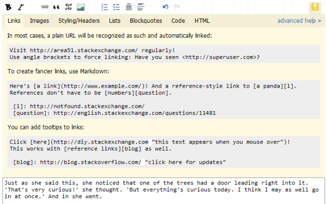This screenshot has width=327, height=204.
Task: Insert a horizontal rule
Action: pos(141,7)
